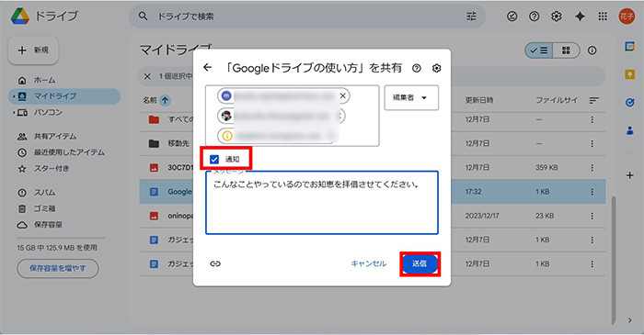This screenshot has width=644, height=335.
Task: Open the sort options icon in header
Action: [594, 100]
